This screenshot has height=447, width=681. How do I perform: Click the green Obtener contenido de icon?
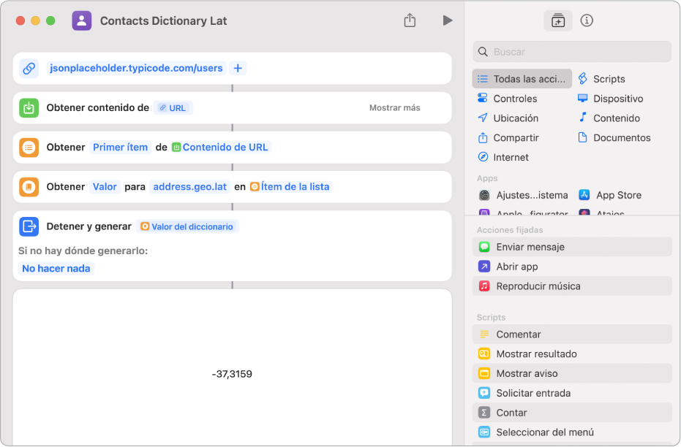(29, 108)
